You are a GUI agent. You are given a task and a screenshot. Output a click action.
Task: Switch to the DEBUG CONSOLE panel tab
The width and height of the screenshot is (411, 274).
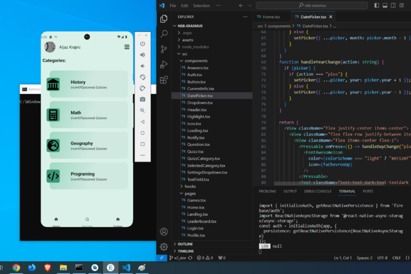[318, 191]
